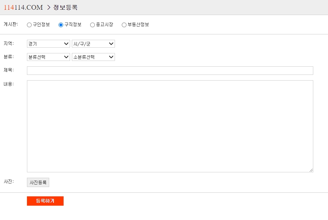Select the 구인정보 radio button
The height and width of the screenshot is (220, 328).
coord(29,25)
